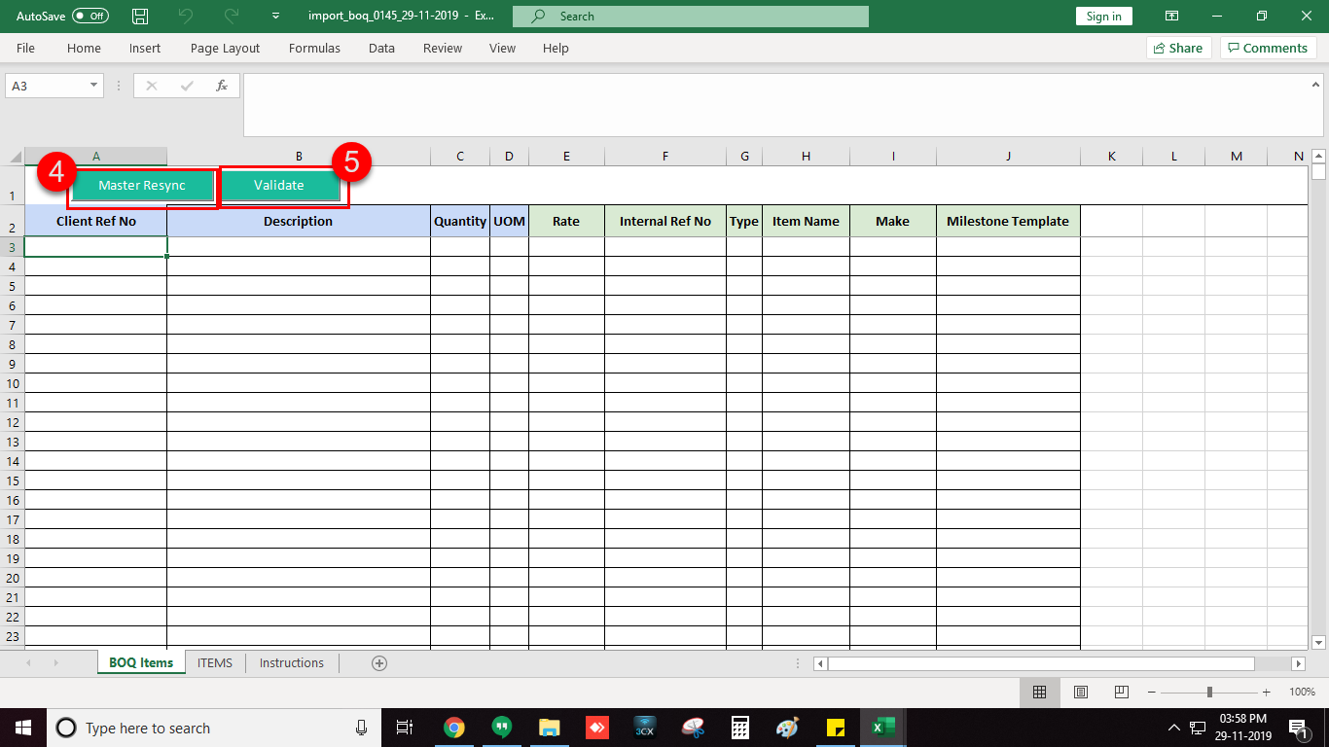1329x747 pixels.
Task: Open the Name Box dropdown arrow
Action: click(x=91, y=85)
